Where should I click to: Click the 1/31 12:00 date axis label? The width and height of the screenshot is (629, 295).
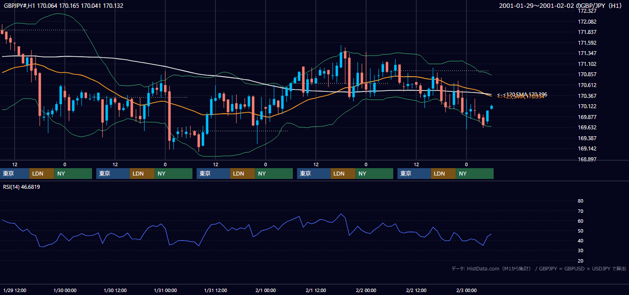(x=216, y=291)
